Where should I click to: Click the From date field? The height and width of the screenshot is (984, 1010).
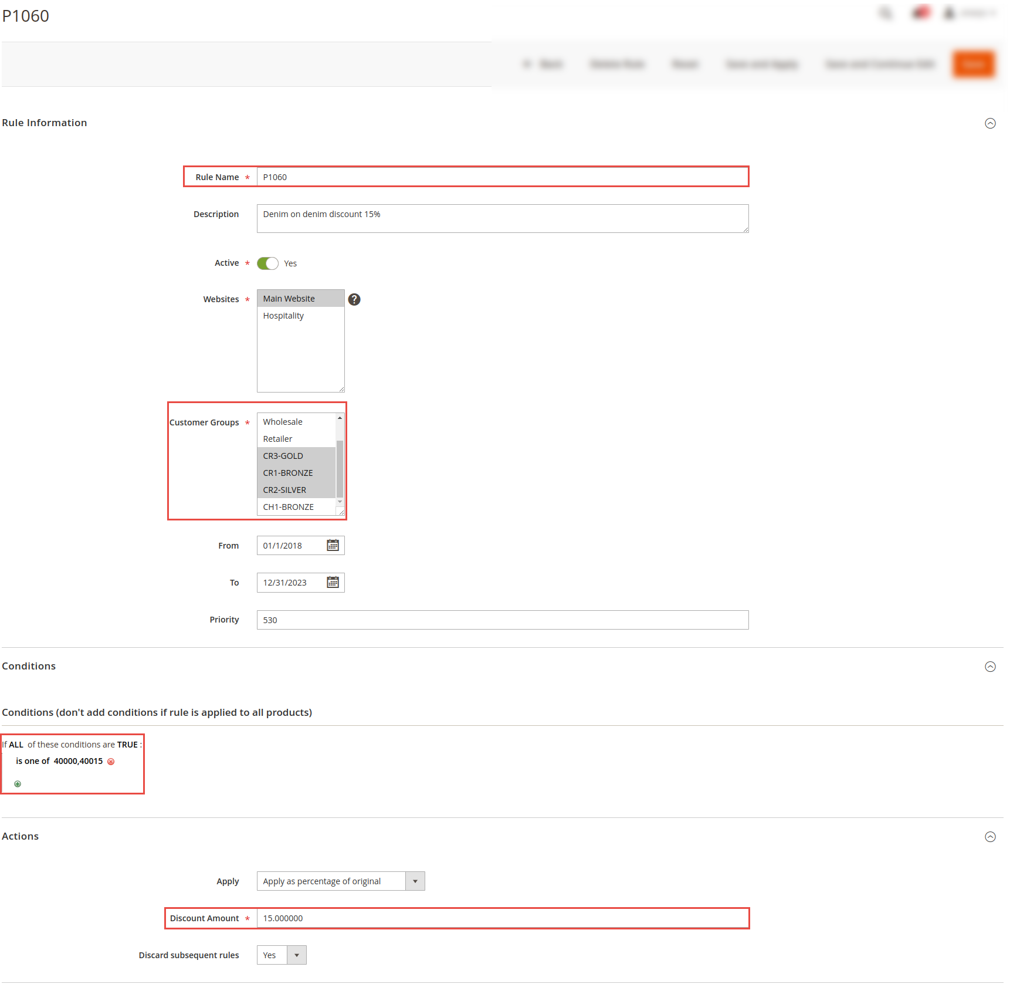(x=300, y=545)
